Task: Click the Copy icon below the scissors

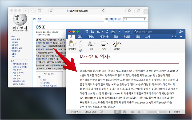Action: (81, 46)
